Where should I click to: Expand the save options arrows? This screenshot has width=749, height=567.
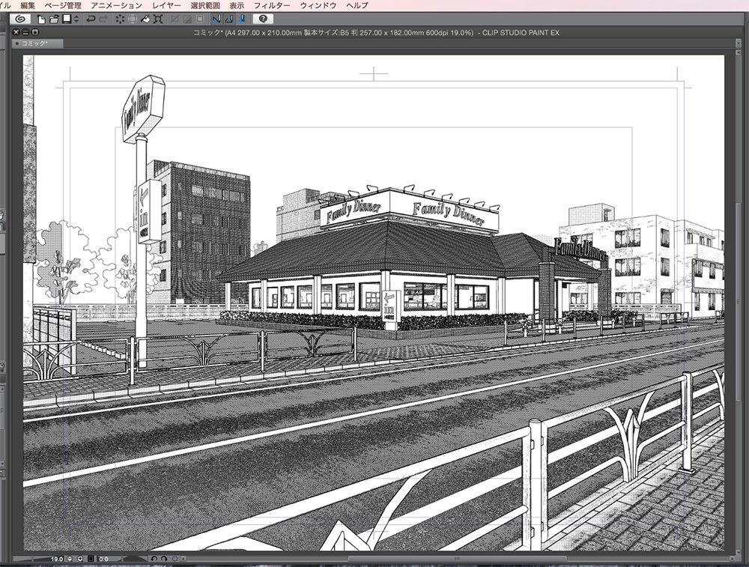pyautogui.click(x=76, y=19)
